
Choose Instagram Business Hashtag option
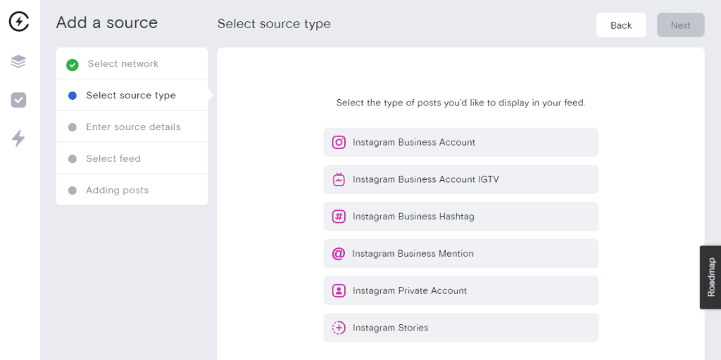coord(461,217)
